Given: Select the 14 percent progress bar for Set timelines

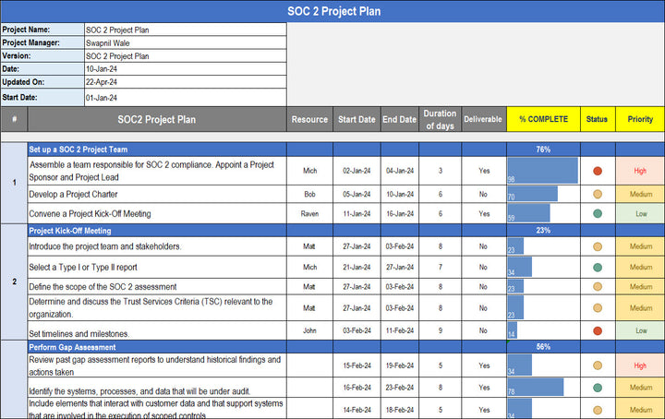Looking at the screenshot, I should pos(513,330).
